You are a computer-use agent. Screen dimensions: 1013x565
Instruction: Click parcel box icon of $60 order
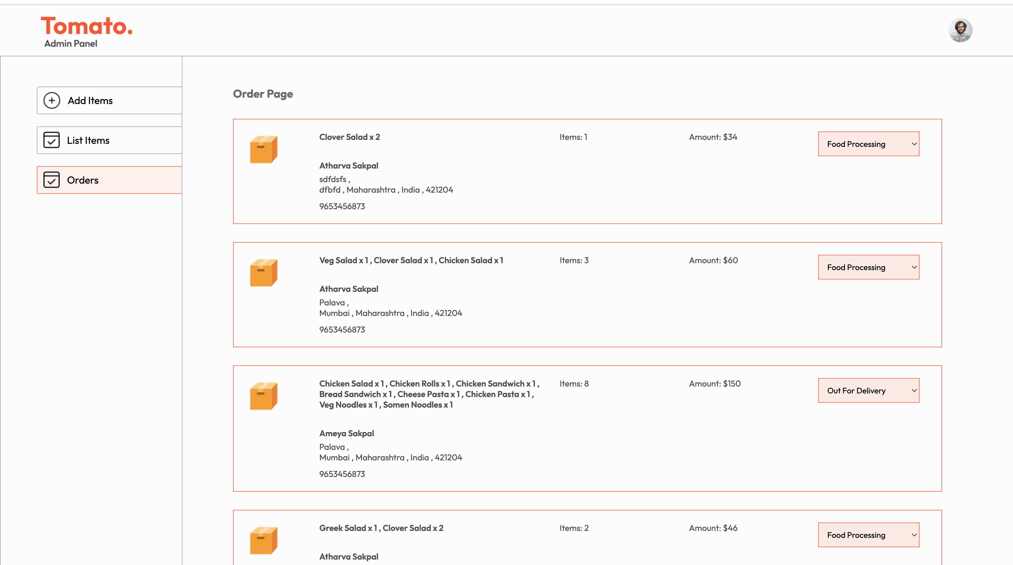[x=264, y=273]
